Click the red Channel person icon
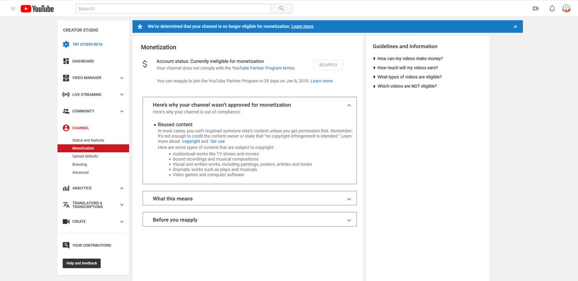 point(66,128)
